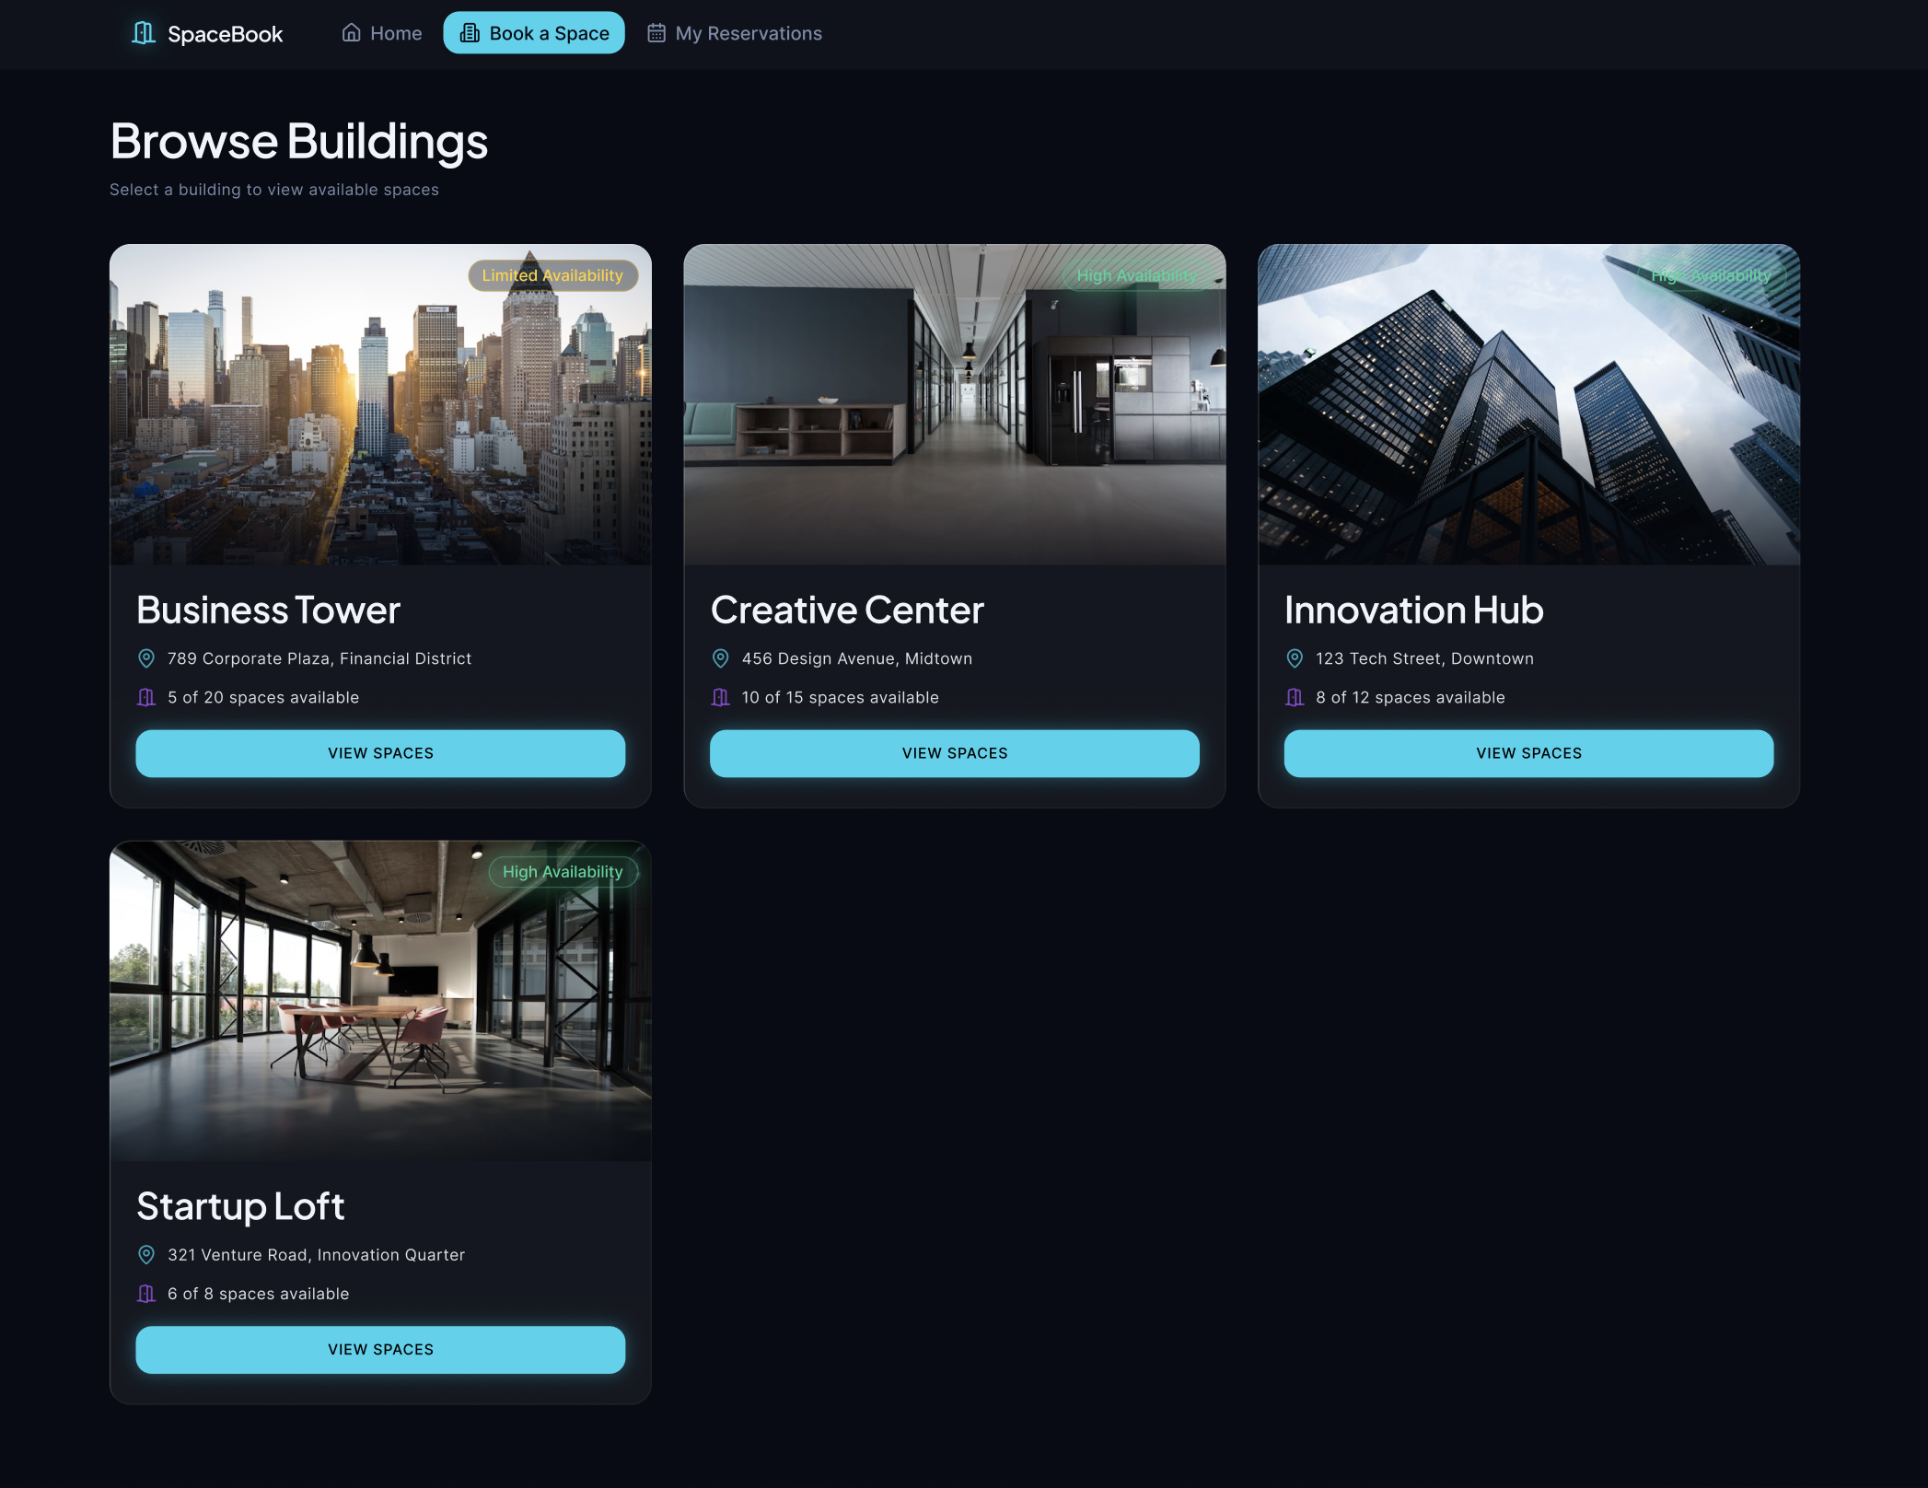The width and height of the screenshot is (1928, 1488).
Task: Click the Creative Center title
Action: pyautogui.click(x=847, y=610)
